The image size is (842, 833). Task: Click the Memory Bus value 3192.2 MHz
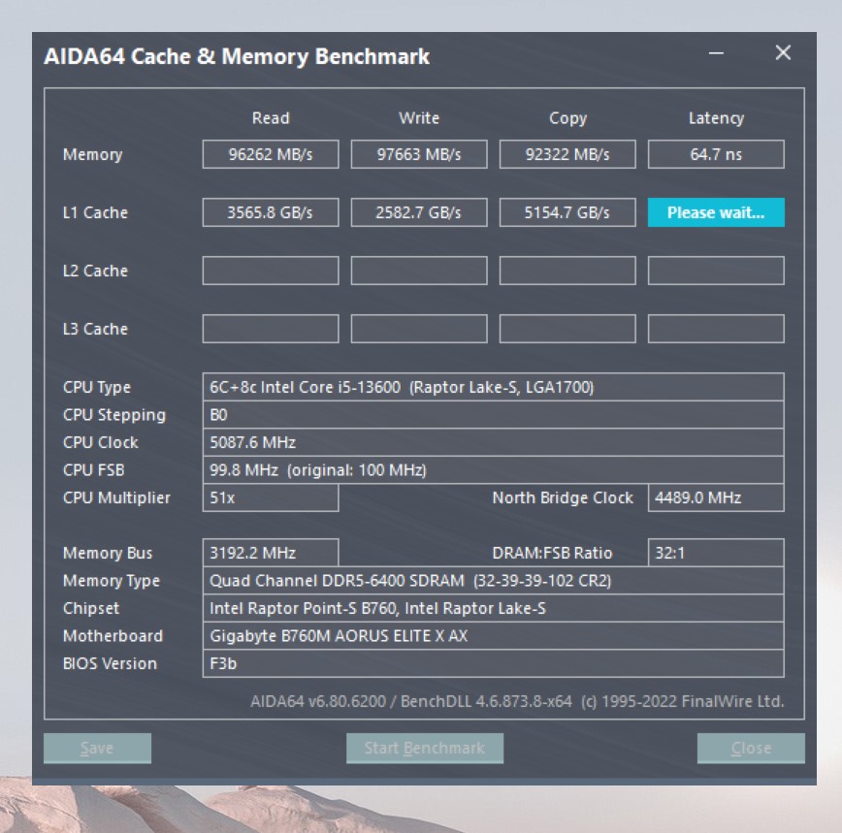coord(271,553)
